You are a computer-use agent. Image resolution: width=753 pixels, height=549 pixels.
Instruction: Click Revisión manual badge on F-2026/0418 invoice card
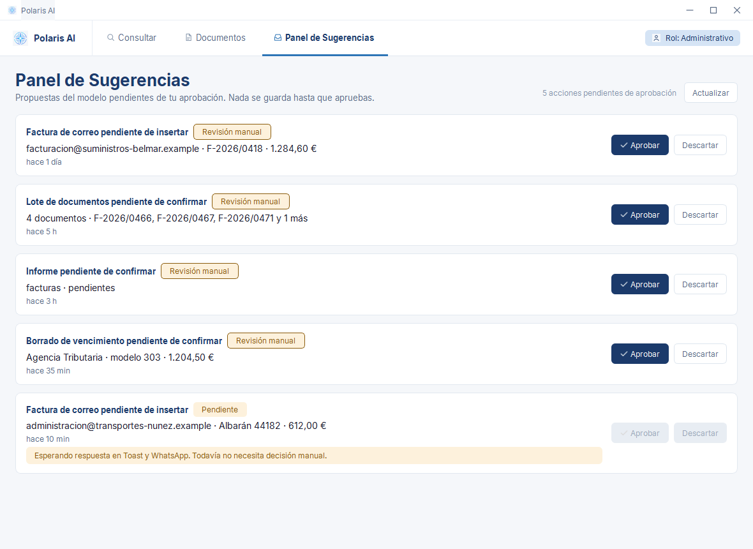click(232, 132)
